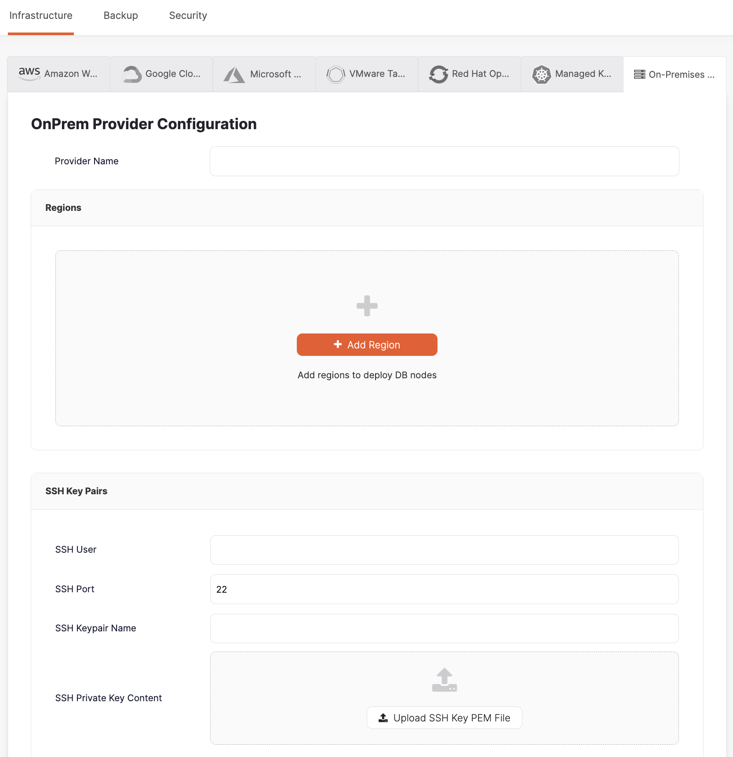Screen dimensions: 733x757
Task: Click the Provider Name input field
Action: coord(444,161)
